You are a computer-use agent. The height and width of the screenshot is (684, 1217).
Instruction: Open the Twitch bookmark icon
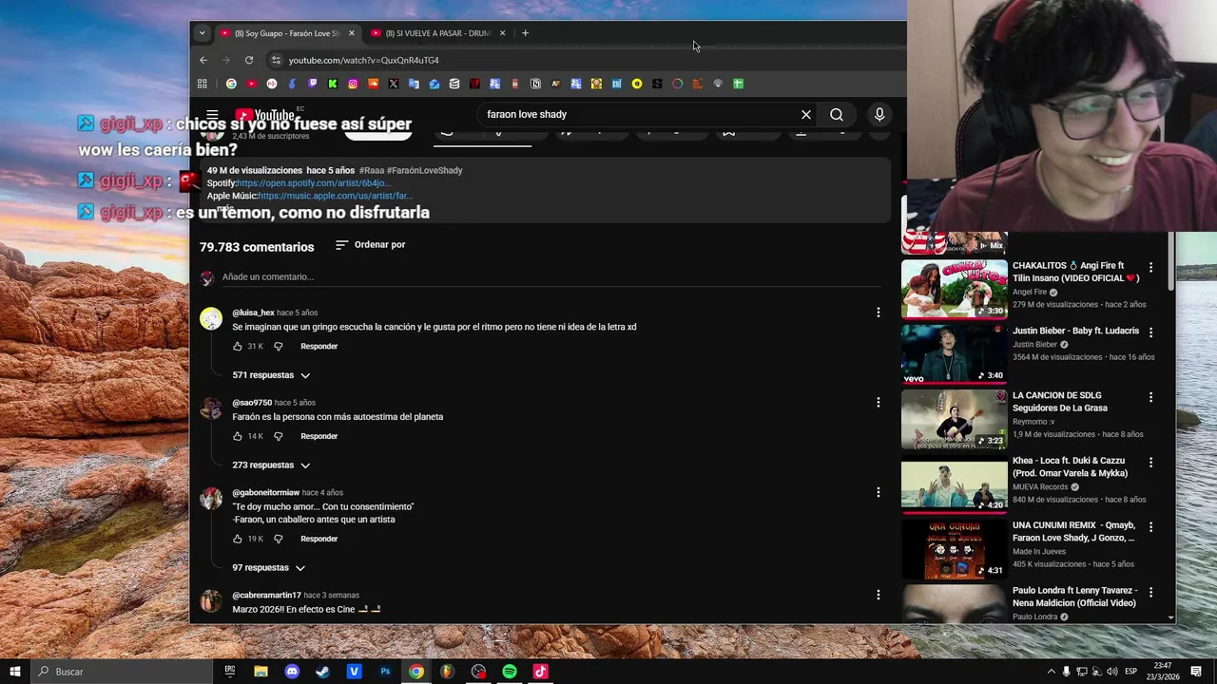pos(312,84)
